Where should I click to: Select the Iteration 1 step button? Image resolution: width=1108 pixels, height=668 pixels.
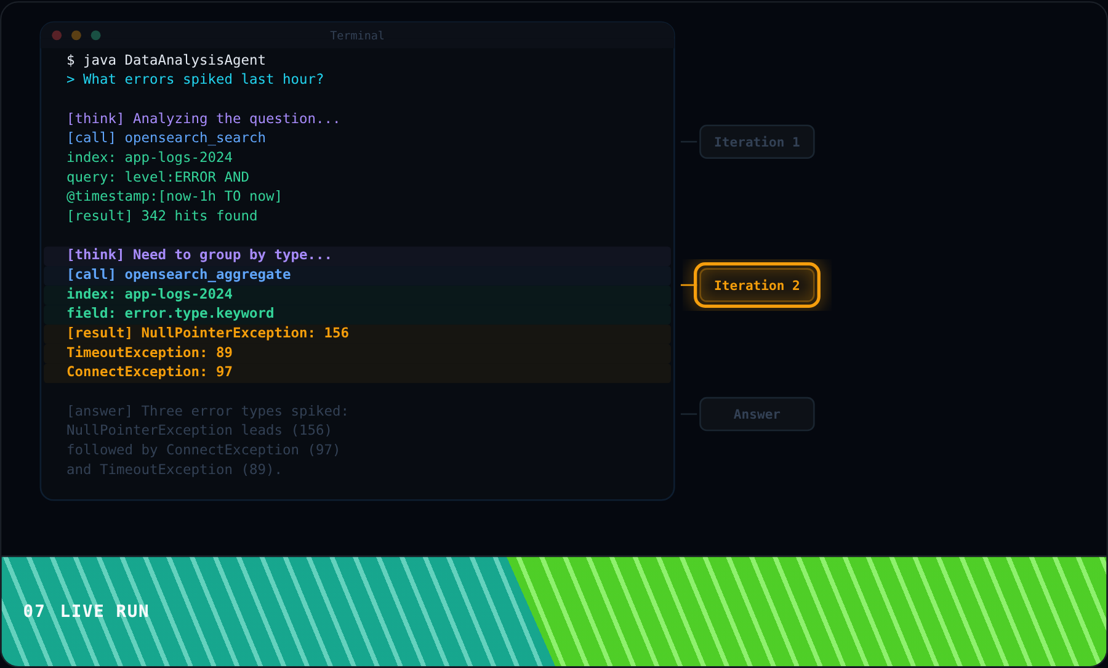(757, 142)
